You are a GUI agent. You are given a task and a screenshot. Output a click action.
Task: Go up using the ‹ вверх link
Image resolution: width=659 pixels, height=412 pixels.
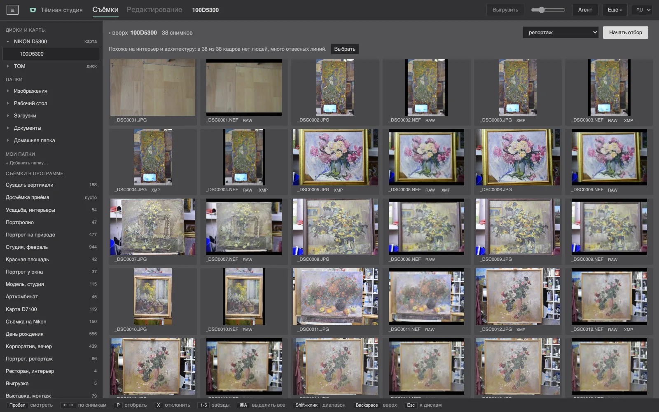coord(118,33)
